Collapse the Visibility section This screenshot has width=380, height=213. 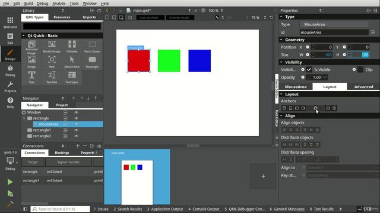pyautogui.click(x=281, y=62)
